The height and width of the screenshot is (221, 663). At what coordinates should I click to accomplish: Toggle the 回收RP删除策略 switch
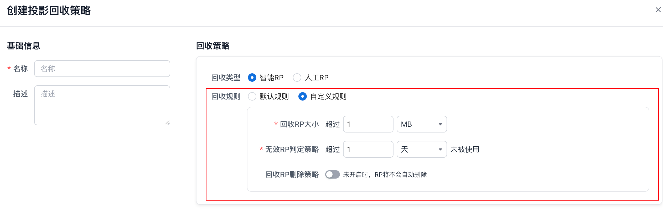(x=332, y=174)
